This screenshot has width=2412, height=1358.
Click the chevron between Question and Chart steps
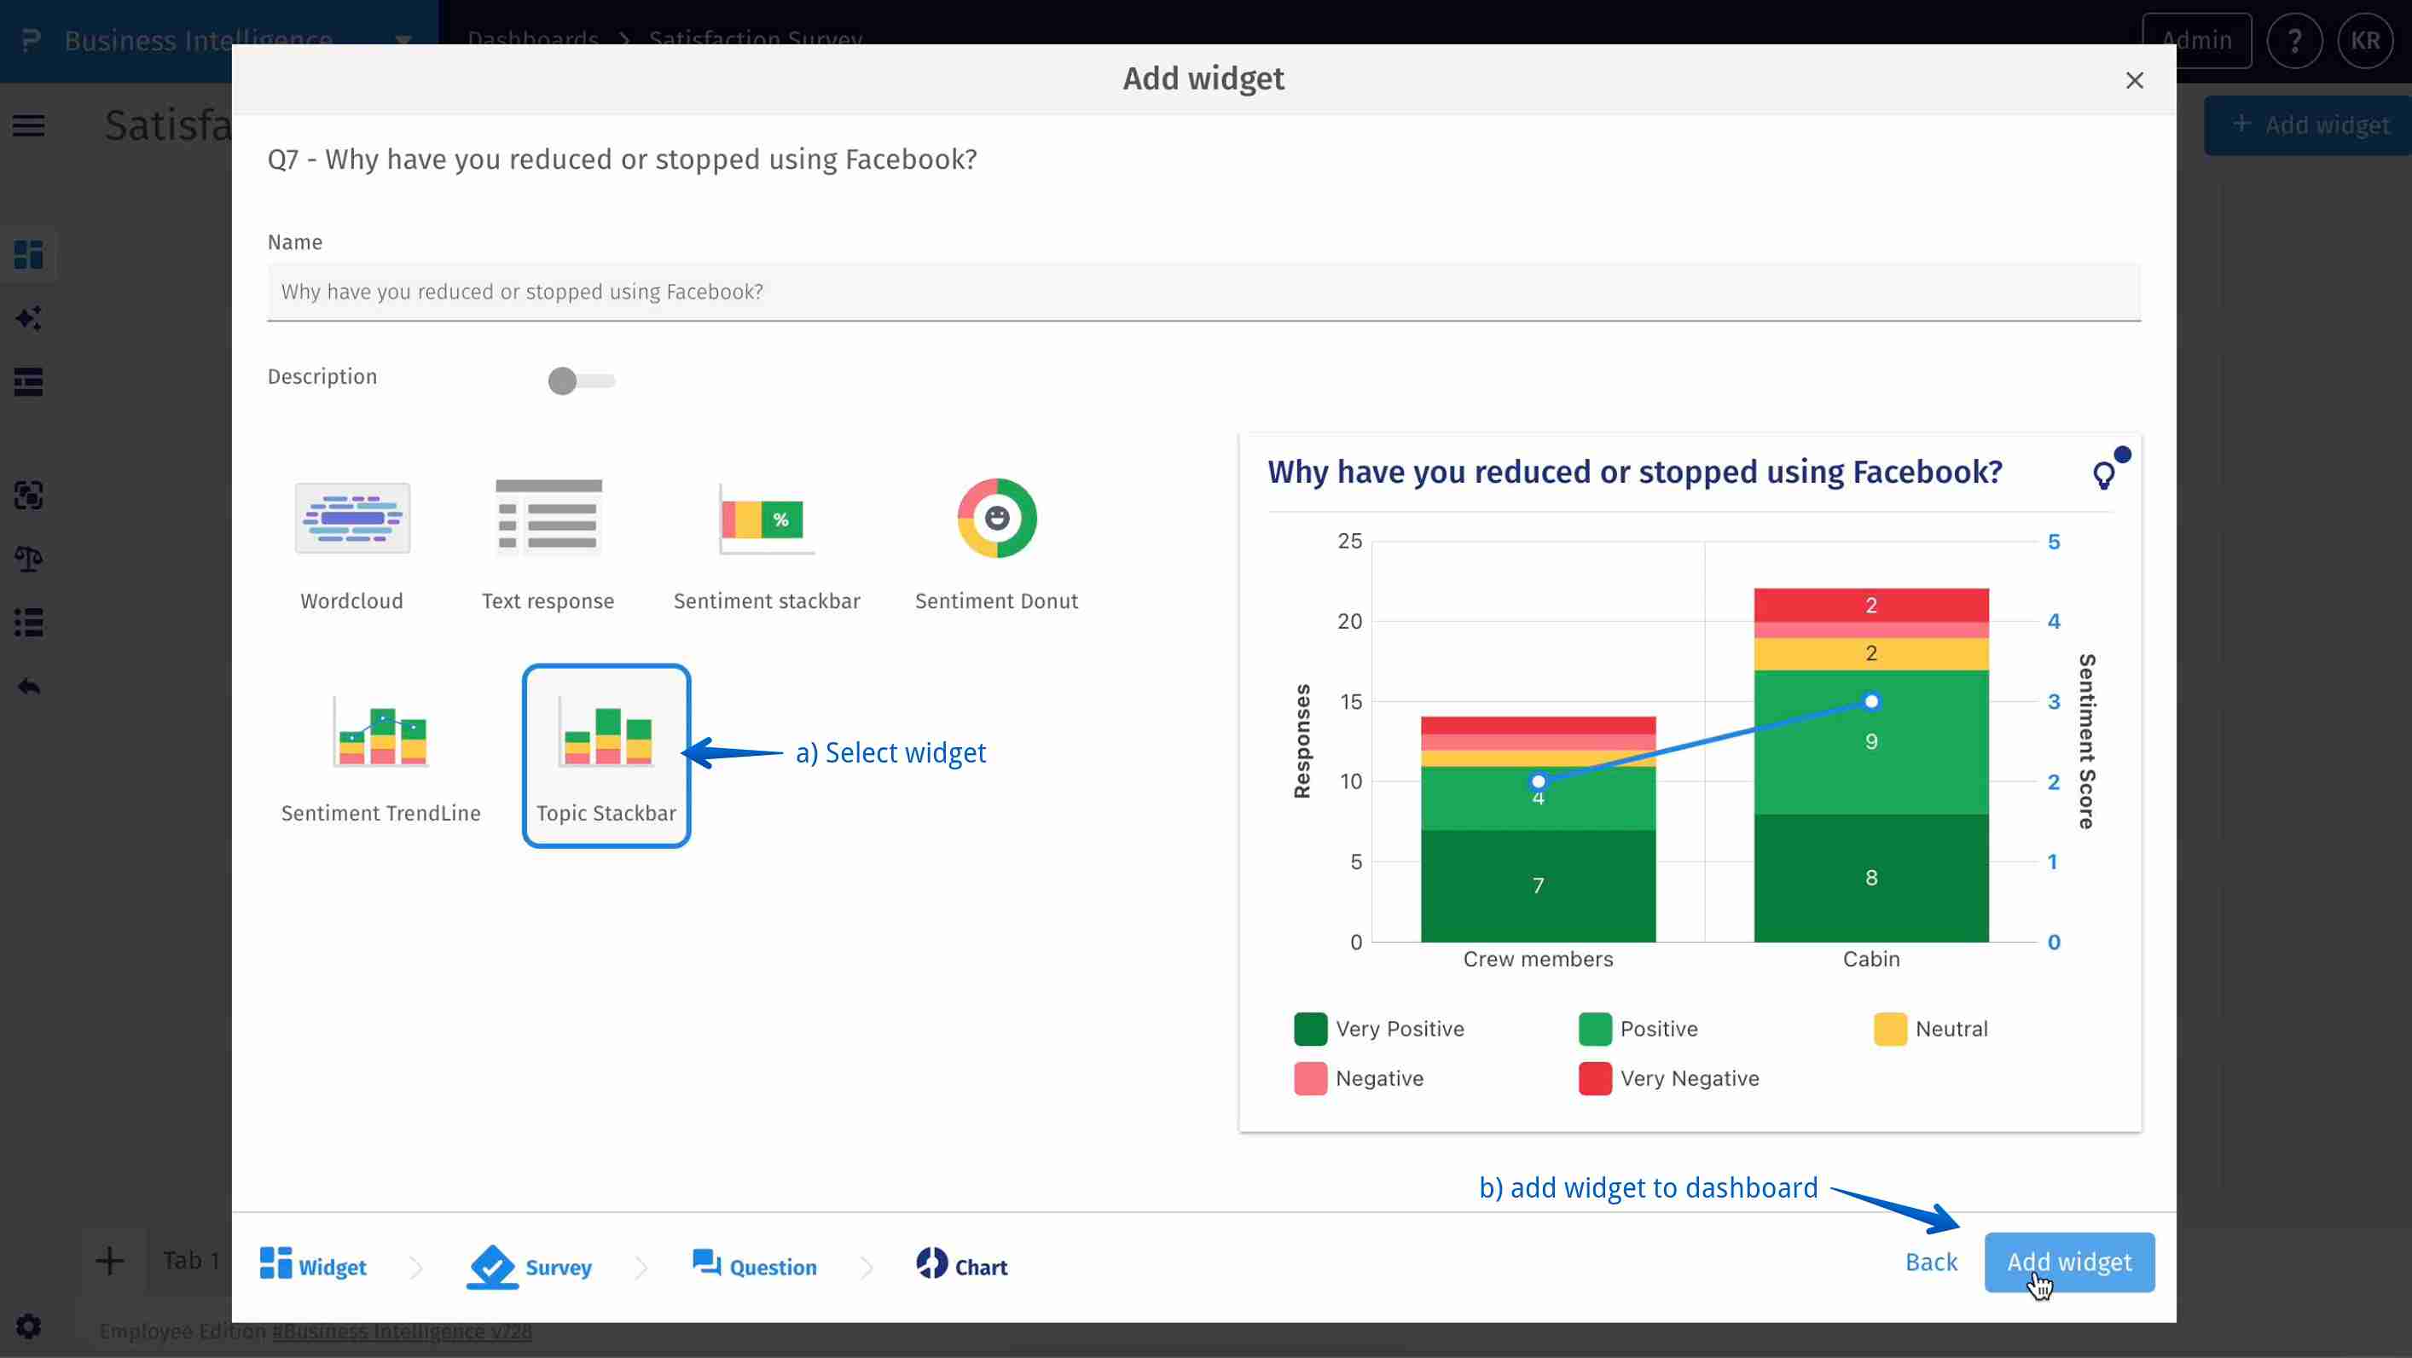(x=866, y=1266)
